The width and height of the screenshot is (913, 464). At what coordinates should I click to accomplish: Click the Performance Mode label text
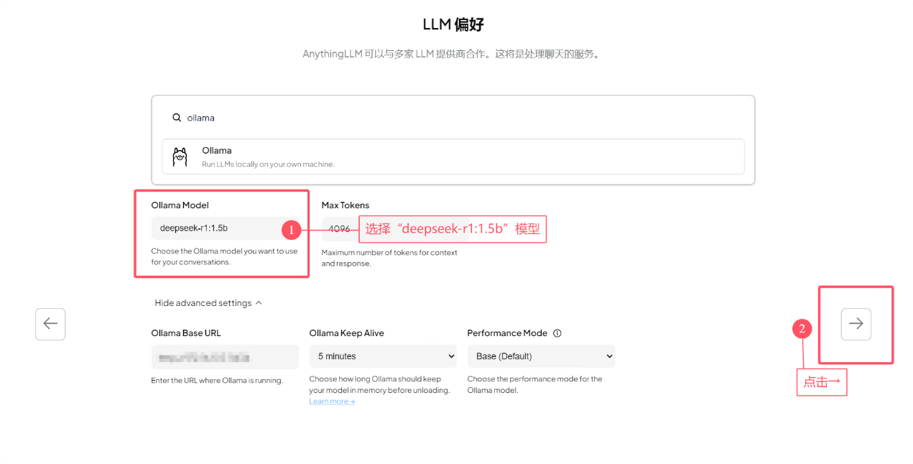coord(507,333)
